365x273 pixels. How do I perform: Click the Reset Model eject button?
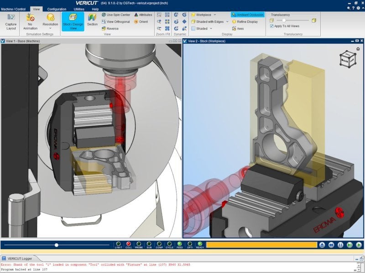pos(322,245)
